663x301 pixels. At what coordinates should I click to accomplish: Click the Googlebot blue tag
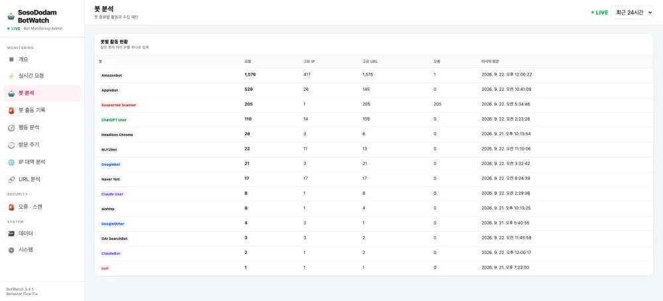111,164
